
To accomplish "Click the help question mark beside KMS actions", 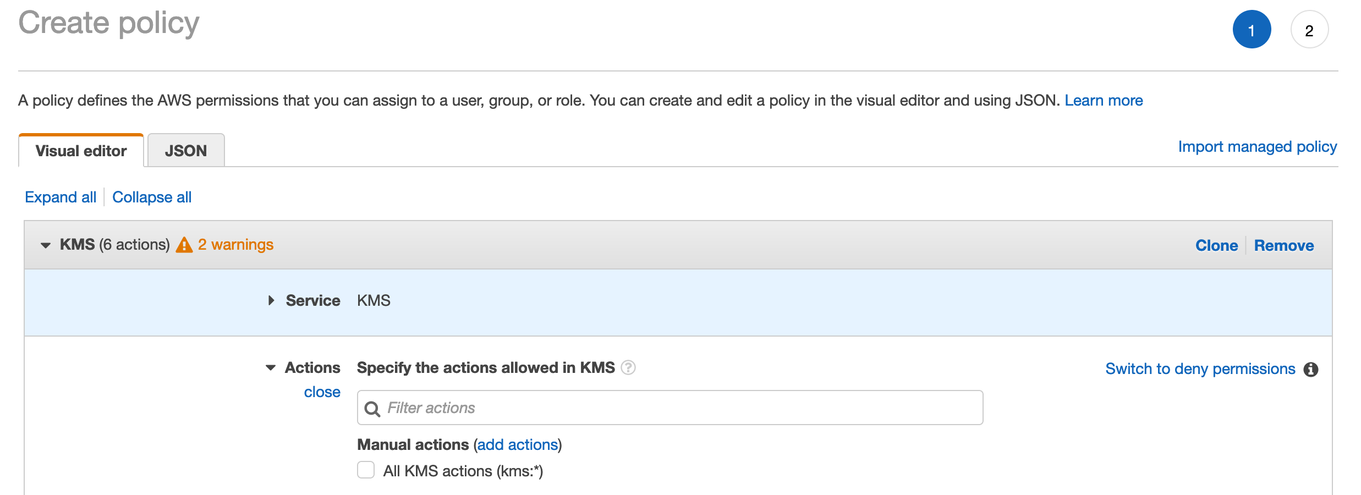I will point(628,367).
